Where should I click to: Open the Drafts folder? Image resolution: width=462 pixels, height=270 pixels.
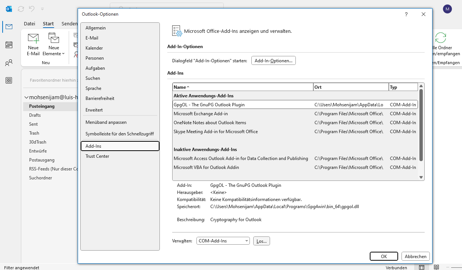point(50,115)
